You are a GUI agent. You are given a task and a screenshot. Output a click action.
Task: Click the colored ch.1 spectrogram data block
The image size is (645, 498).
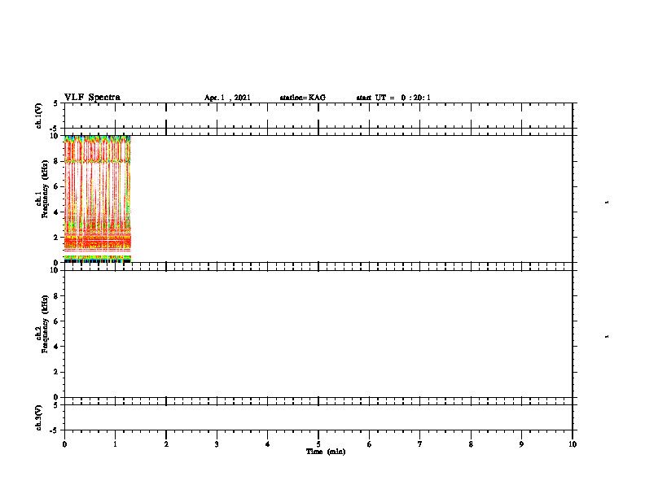[98, 199]
